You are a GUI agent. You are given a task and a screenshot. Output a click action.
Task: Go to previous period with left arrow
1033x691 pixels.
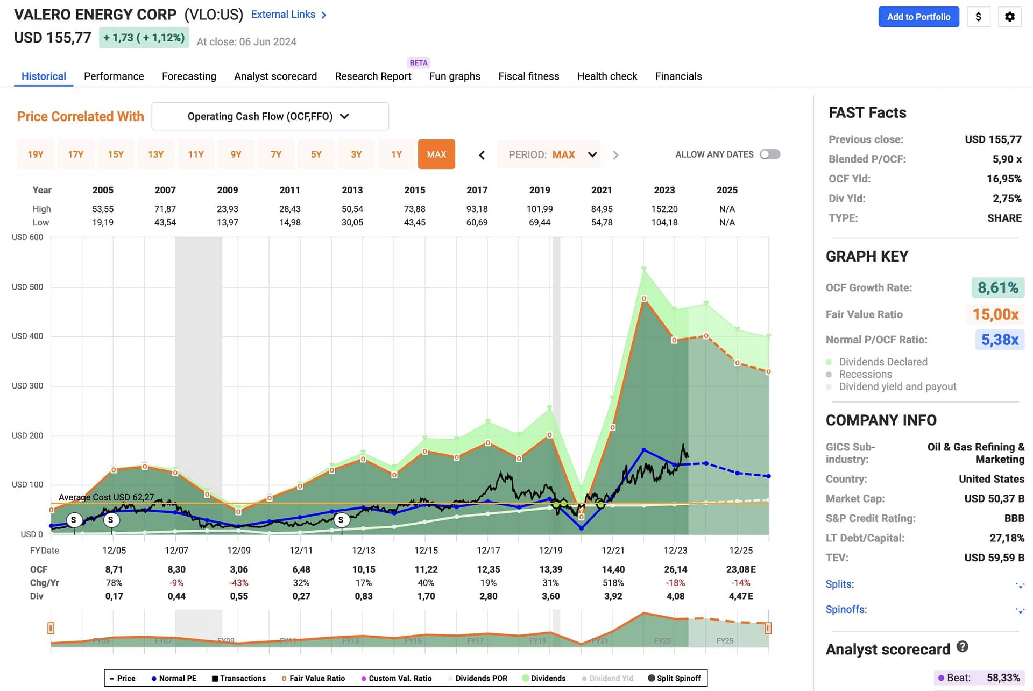pos(482,155)
